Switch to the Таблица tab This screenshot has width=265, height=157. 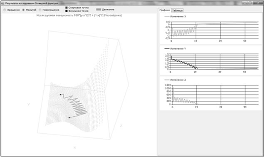(177, 10)
